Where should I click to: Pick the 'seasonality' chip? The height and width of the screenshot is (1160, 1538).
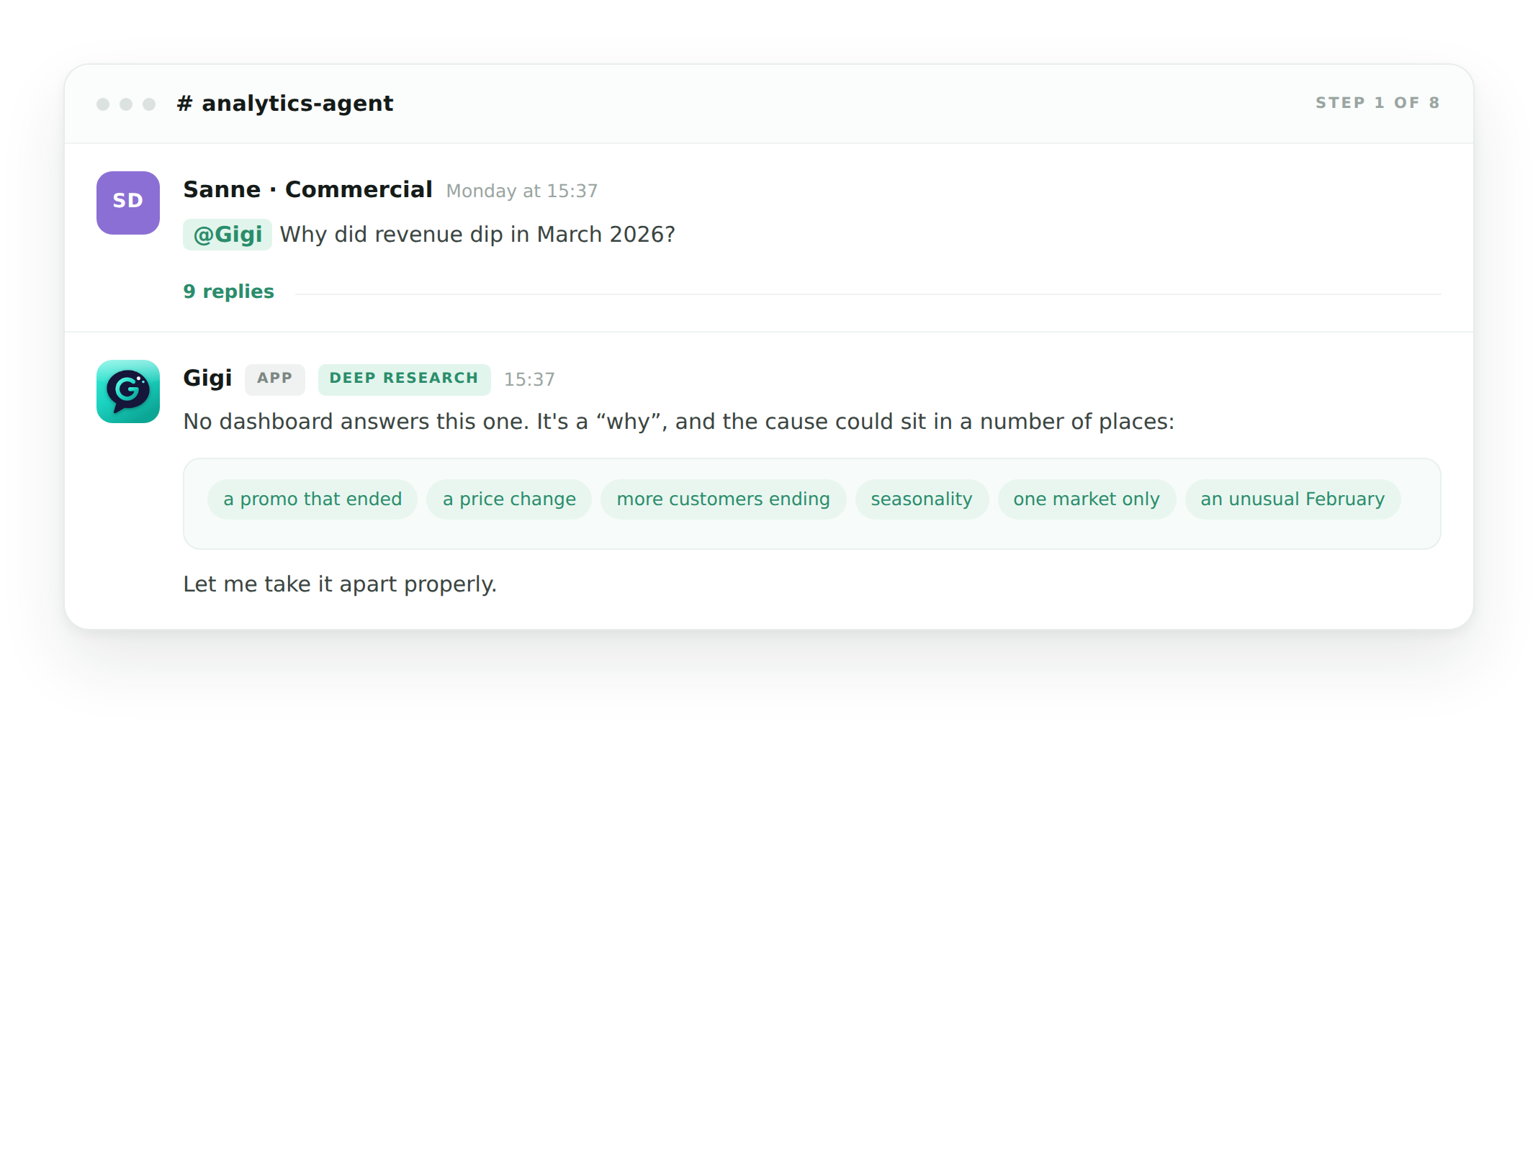[922, 499]
